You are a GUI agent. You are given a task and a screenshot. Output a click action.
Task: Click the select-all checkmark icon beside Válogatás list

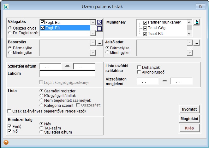pos(99,22)
